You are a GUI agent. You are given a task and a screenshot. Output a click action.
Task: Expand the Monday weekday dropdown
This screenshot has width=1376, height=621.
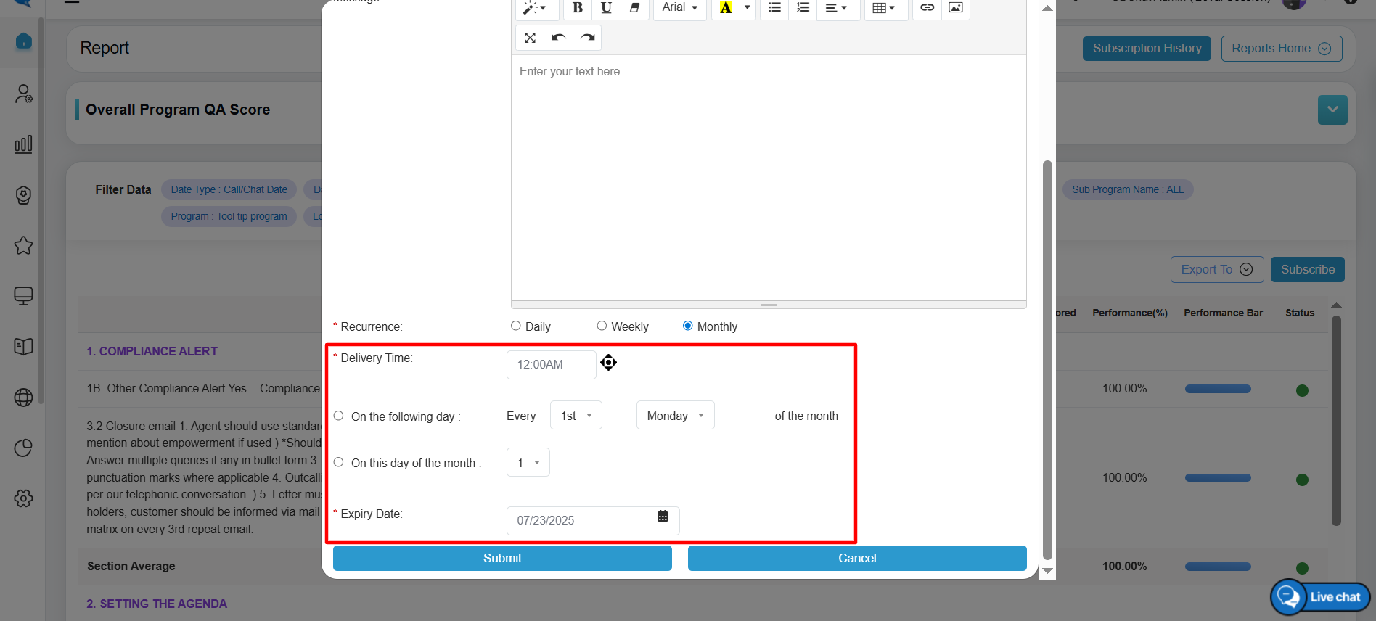pyautogui.click(x=675, y=416)
